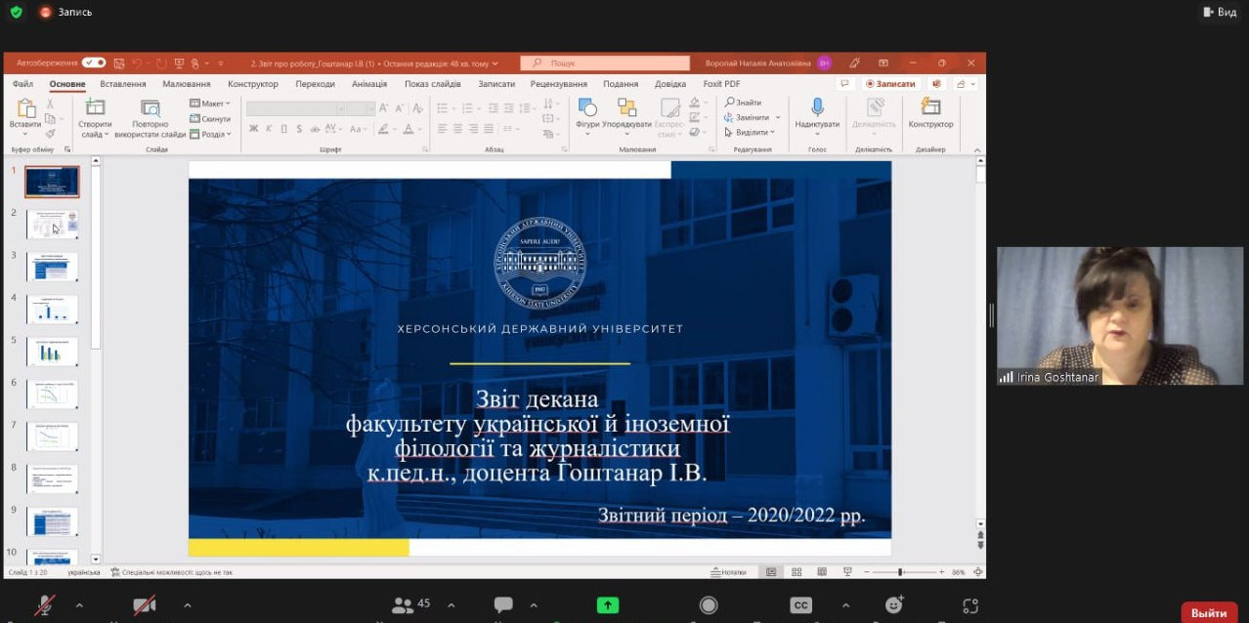Toggle justify text alignment

[488, 128]
